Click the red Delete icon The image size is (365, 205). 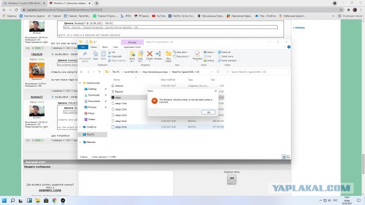[149, 54]
